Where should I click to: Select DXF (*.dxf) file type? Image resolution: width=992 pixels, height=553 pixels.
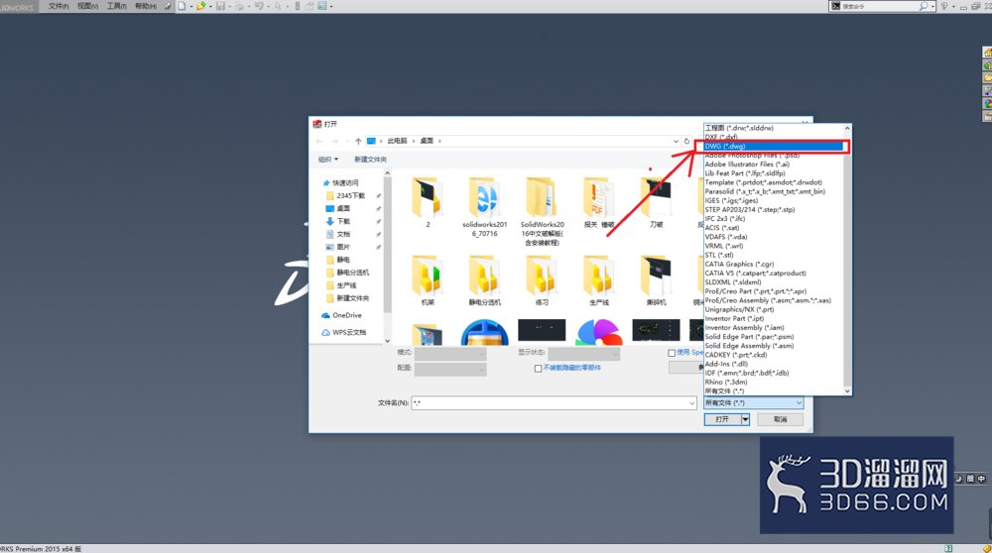tap(773, 137)
